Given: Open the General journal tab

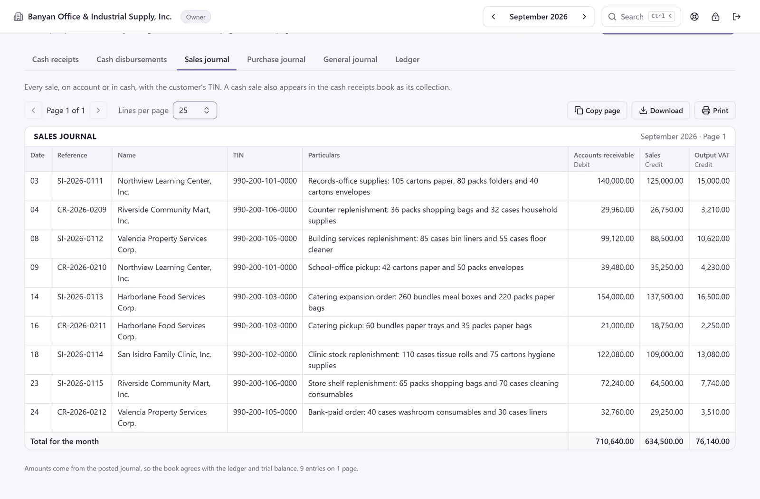Looking at the screenshot, I should click(x=350, y=59).
